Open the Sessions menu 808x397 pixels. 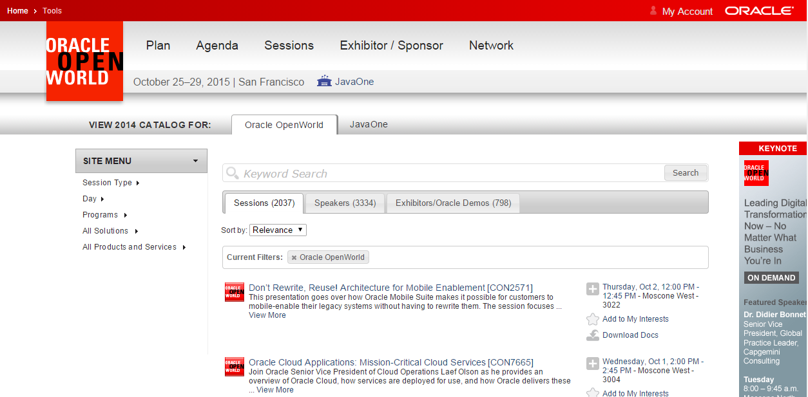pyautogui.click(x=289, y=46)
